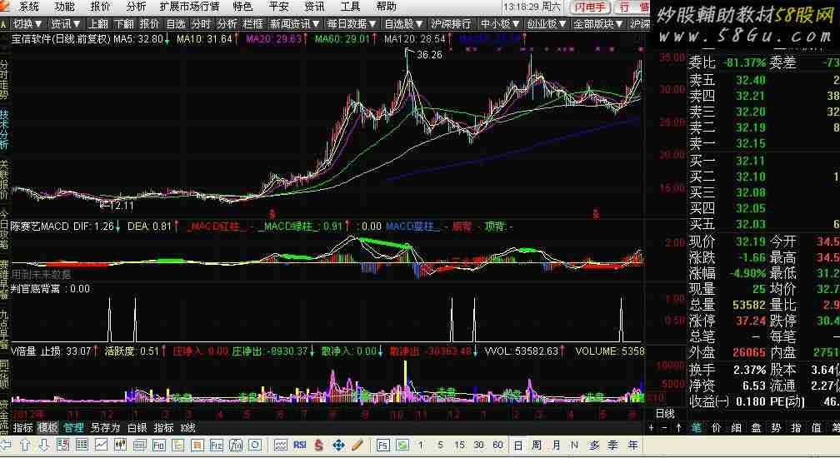The height and width of the screenshot is (458, 840).
Task: Click the 上翻 toolbar button
Action: (x=98, y=24)
